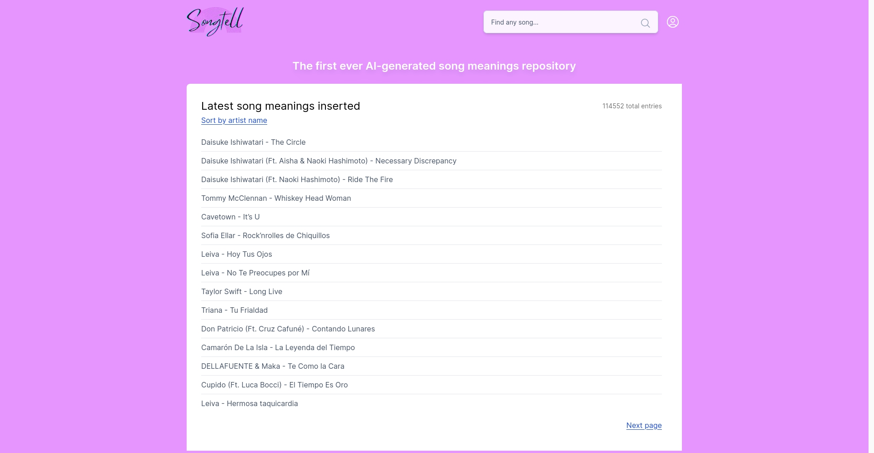874x453 pixels.
Task: Open 'Ride The Fire' song entry
Action: tap(297, 179)
